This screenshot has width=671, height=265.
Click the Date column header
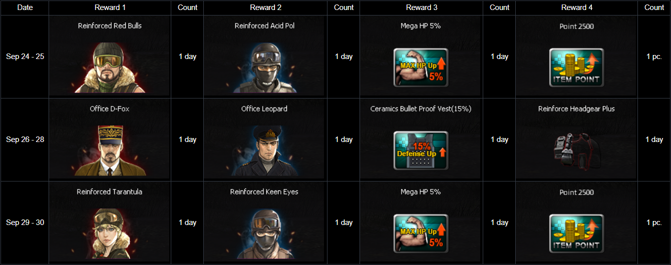(25, 7)
